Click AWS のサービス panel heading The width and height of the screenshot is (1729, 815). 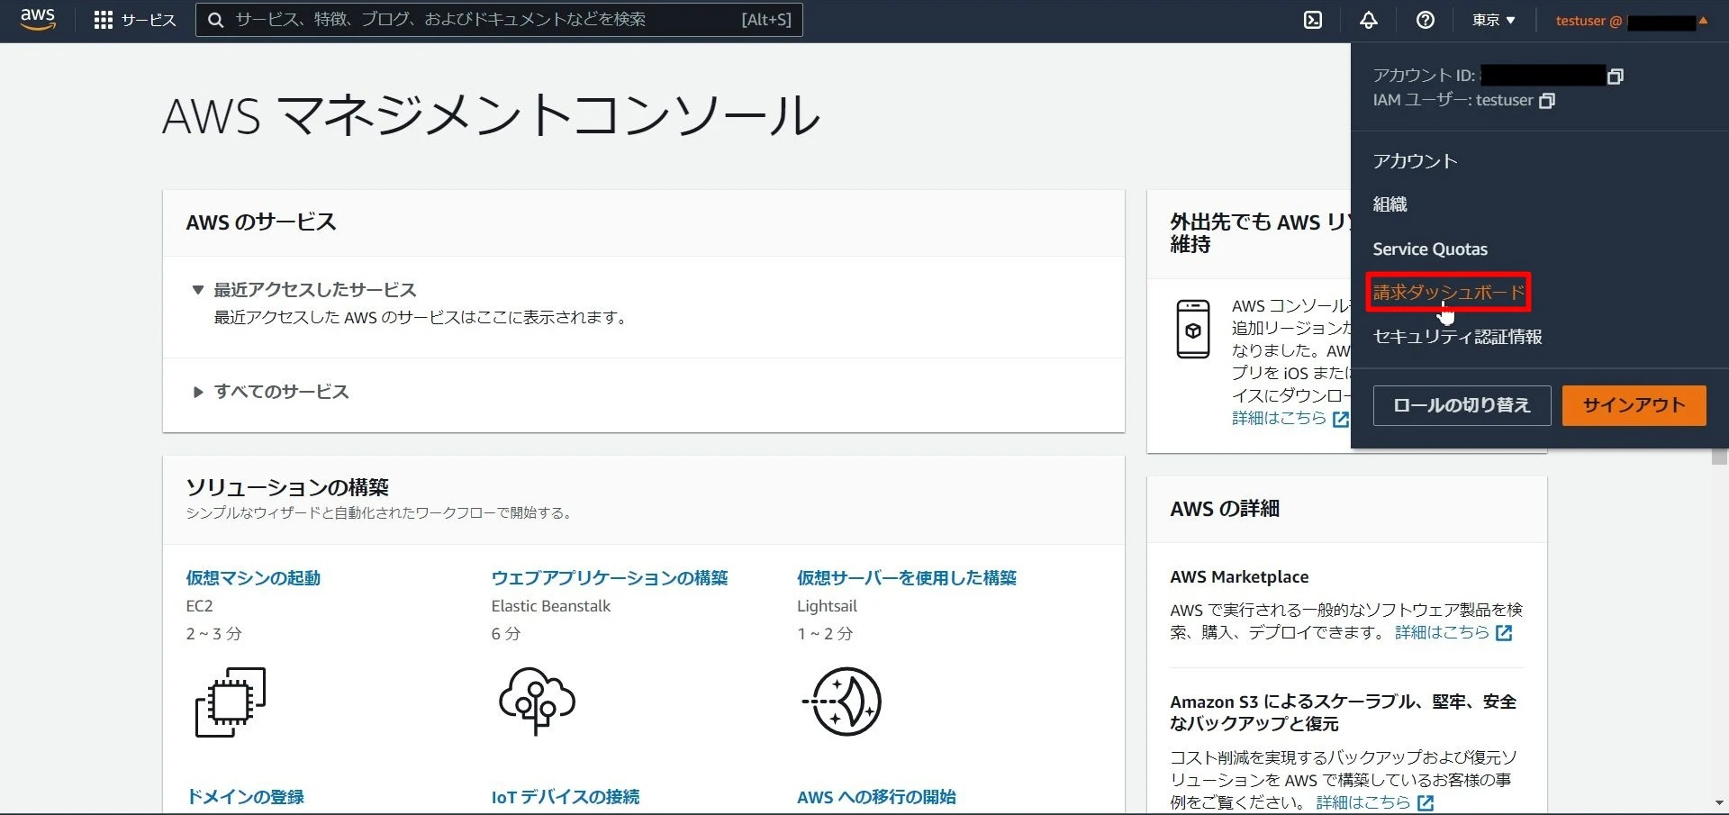pyautogui.click(x=261, y=222)
